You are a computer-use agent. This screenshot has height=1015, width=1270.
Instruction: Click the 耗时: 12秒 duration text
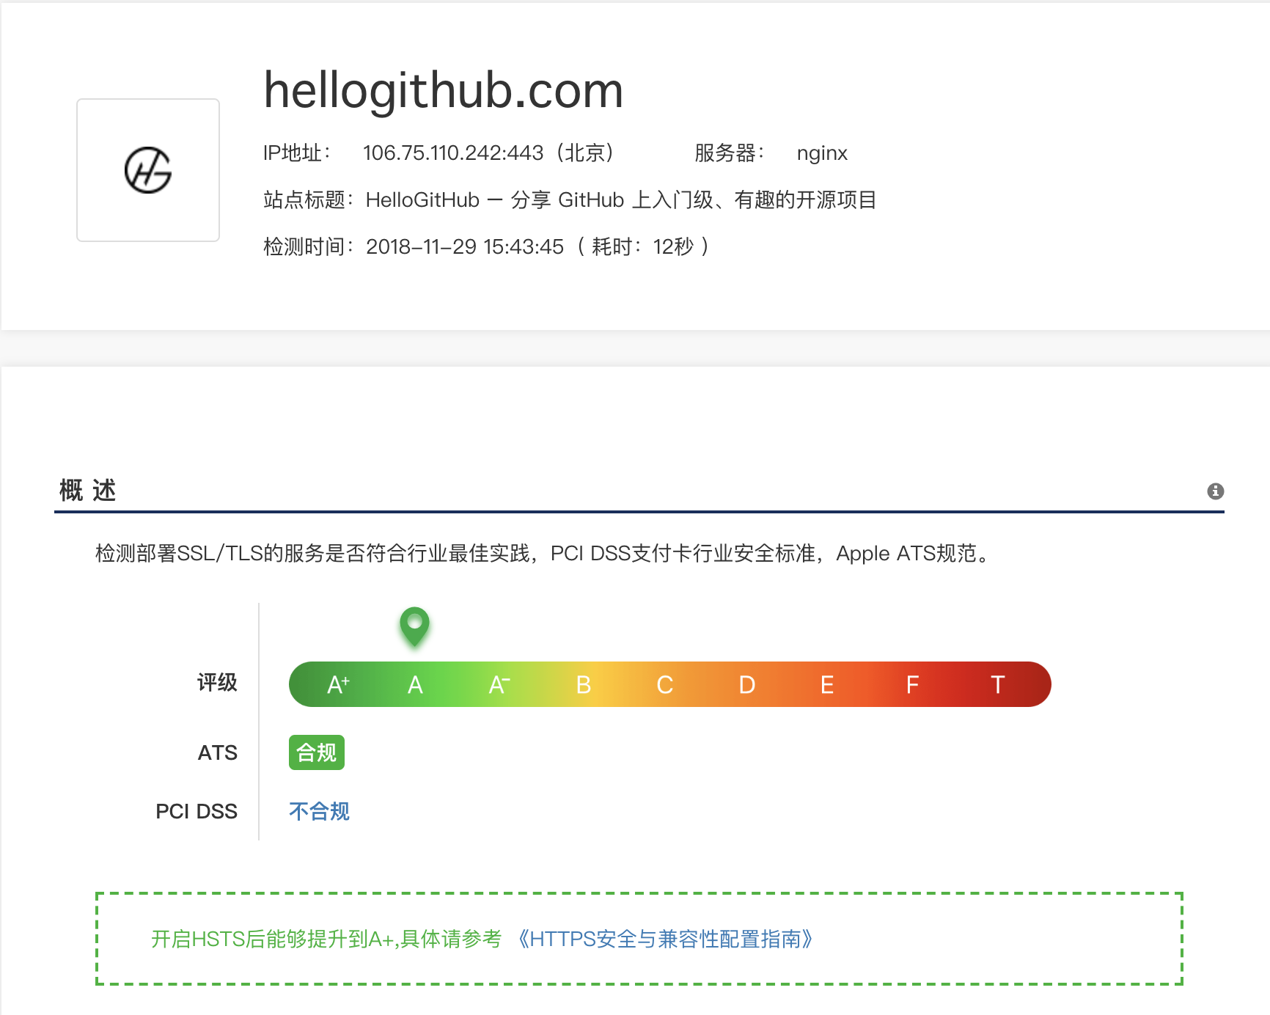642,246
